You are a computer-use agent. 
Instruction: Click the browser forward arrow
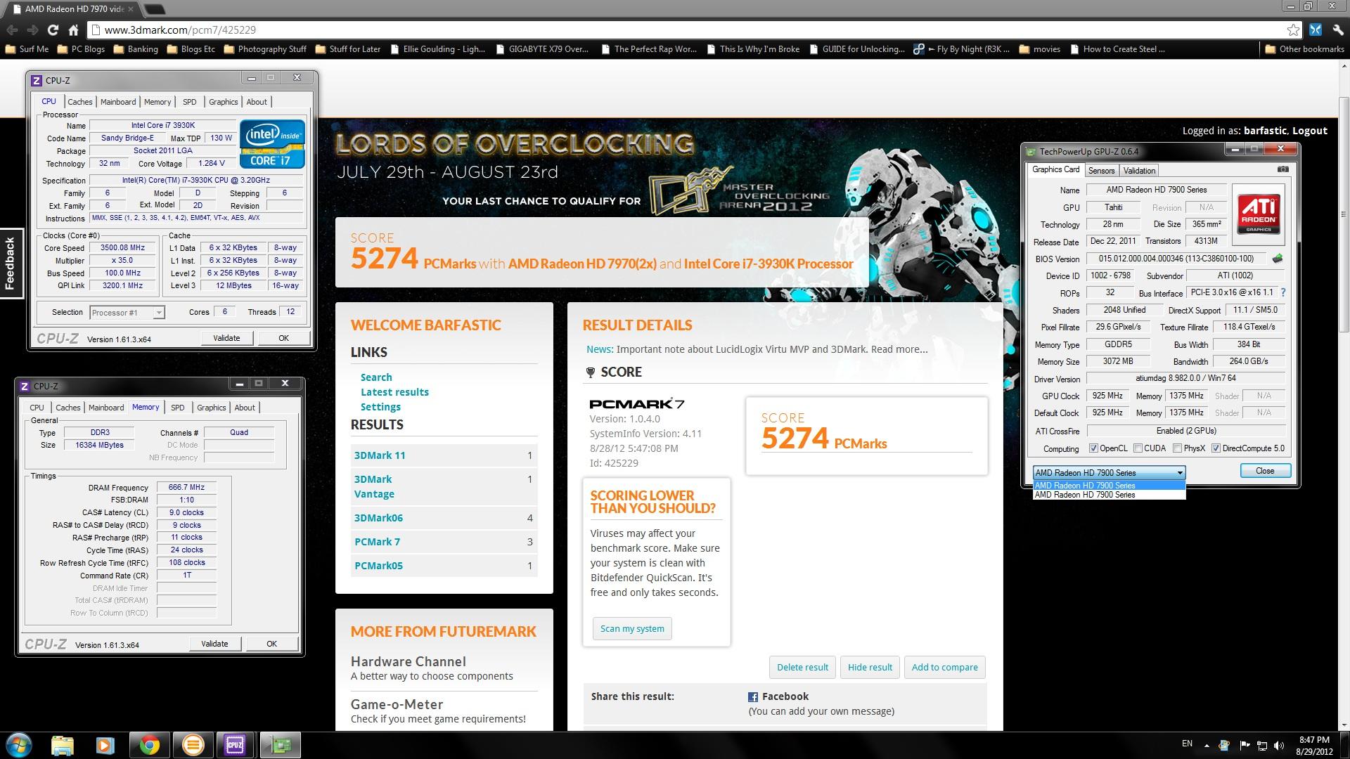coord(32,30)
